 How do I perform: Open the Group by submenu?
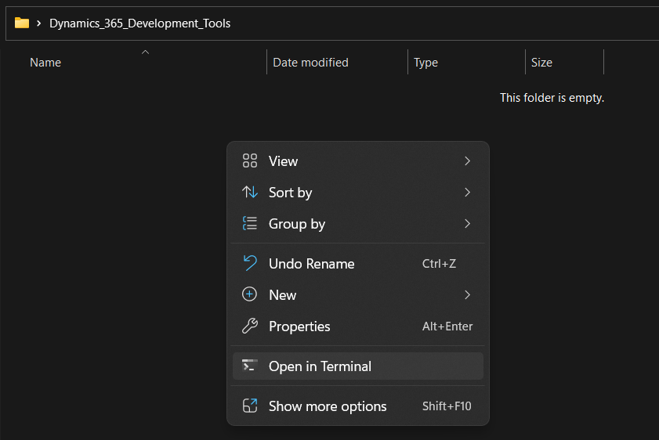point(357,224)
